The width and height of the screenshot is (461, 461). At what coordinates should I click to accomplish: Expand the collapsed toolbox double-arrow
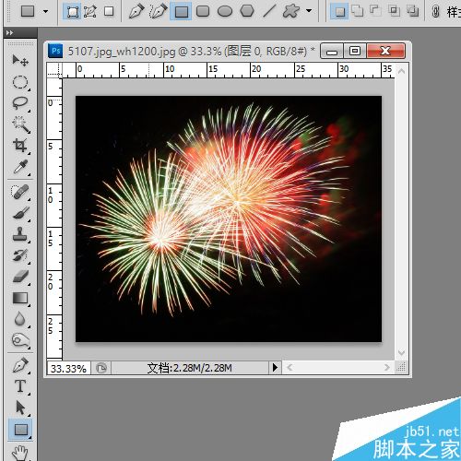pos(9,32)
